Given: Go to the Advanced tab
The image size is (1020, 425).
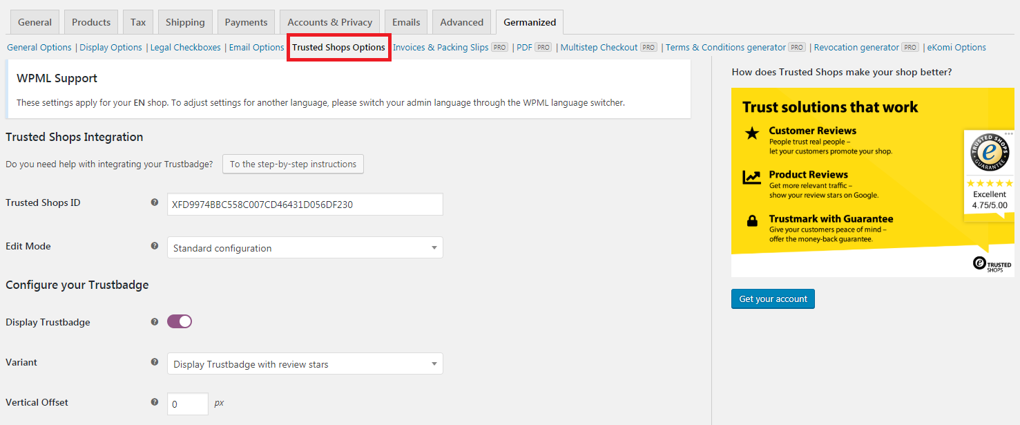Looking at the screenshot, I should [462, 22].
